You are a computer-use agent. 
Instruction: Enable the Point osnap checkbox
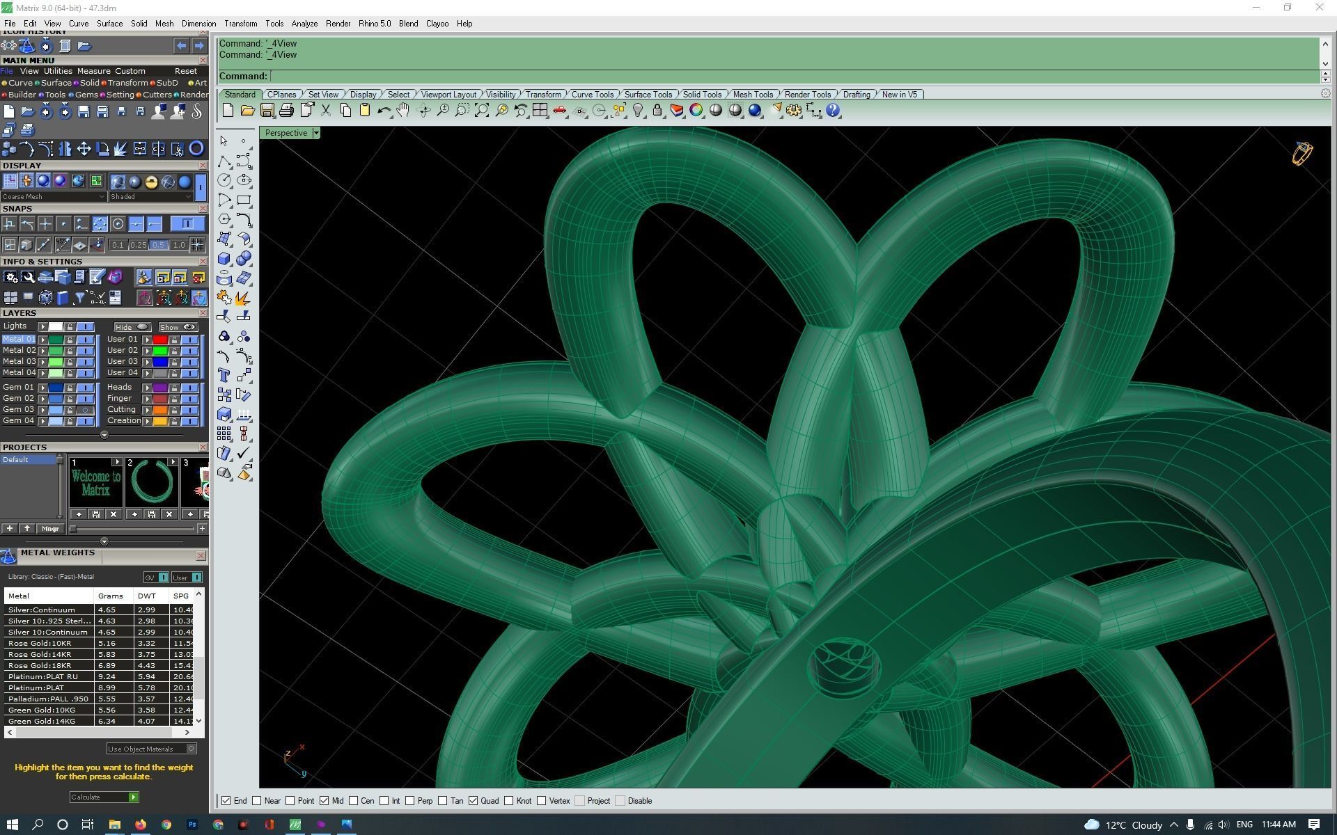pyautogui.click(x=290, y=801)
